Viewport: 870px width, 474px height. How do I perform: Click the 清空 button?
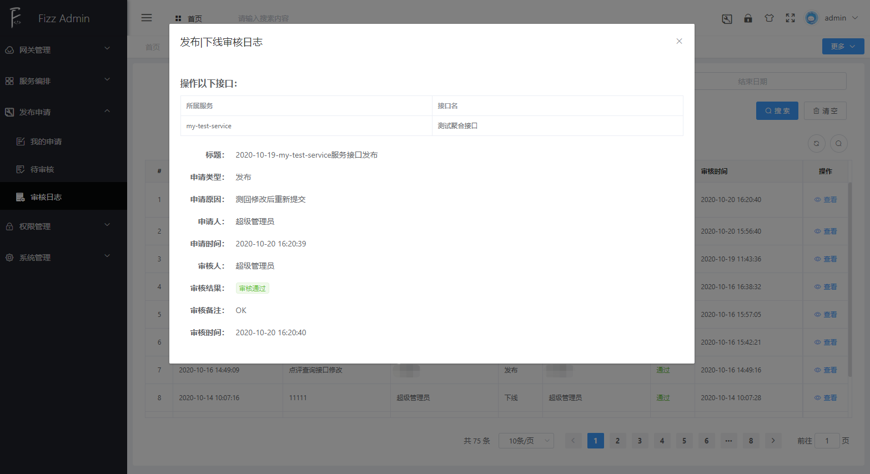tap(825, 111)
